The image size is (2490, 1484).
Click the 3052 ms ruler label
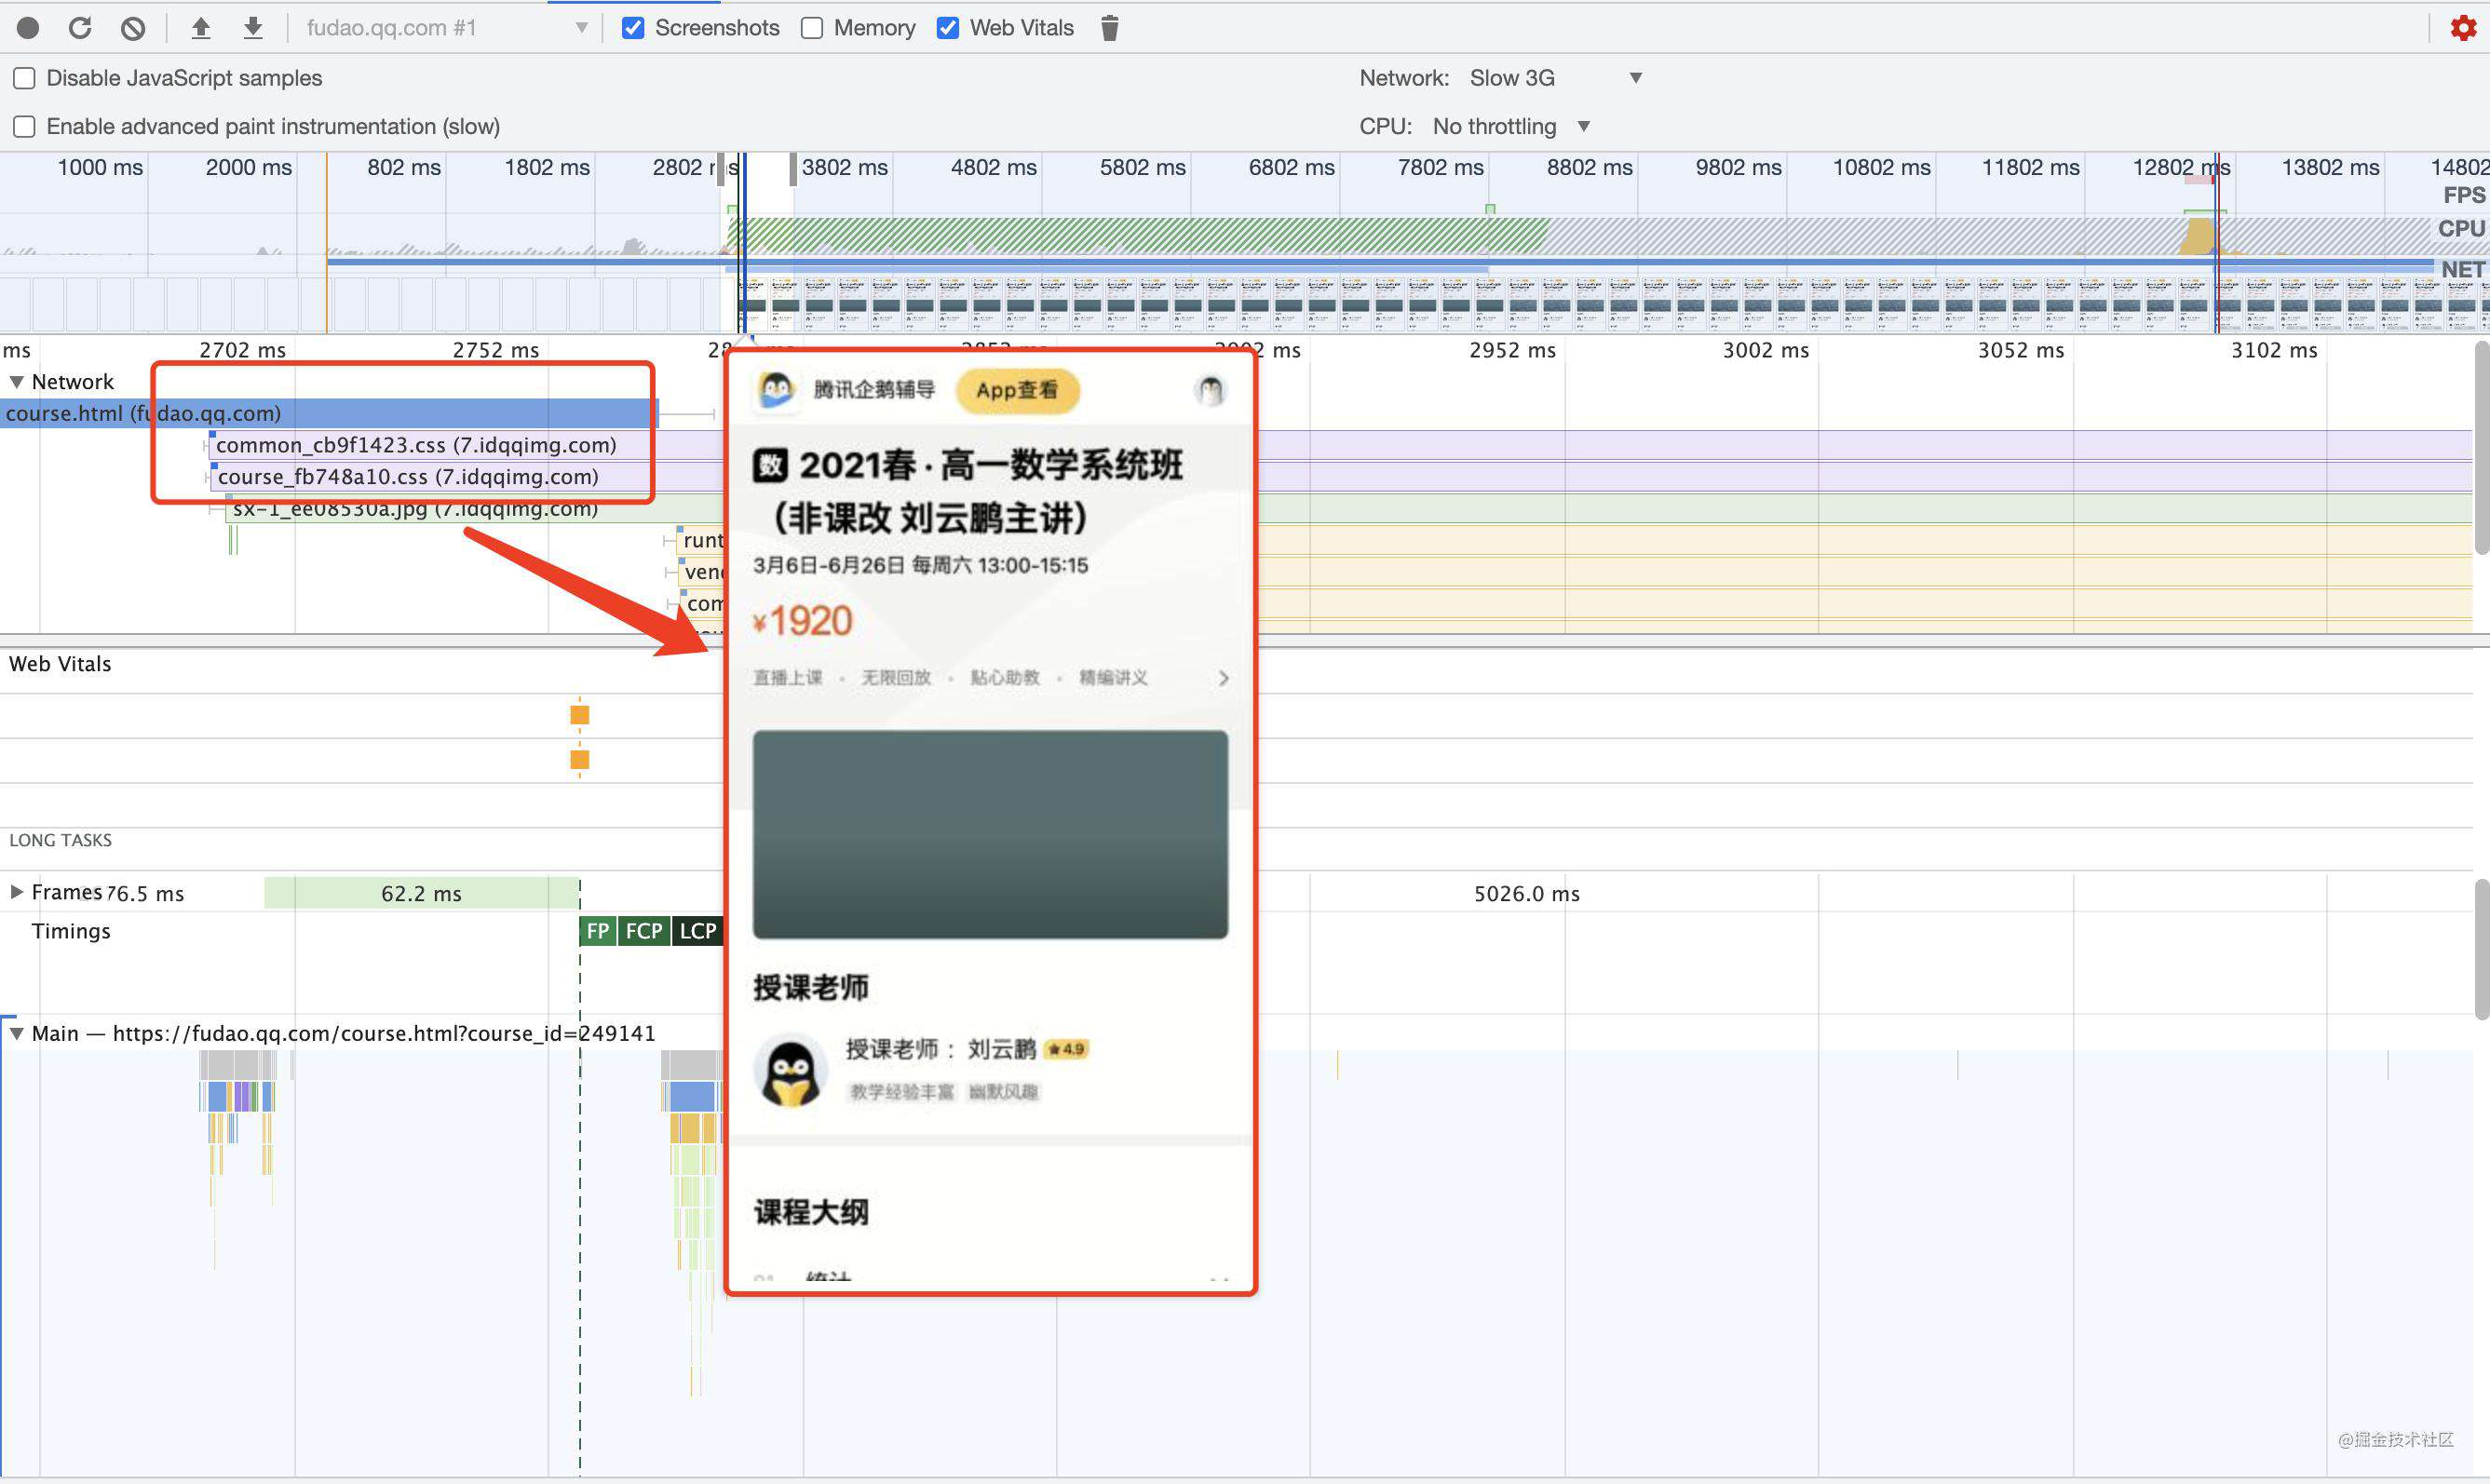(2020, 350)
